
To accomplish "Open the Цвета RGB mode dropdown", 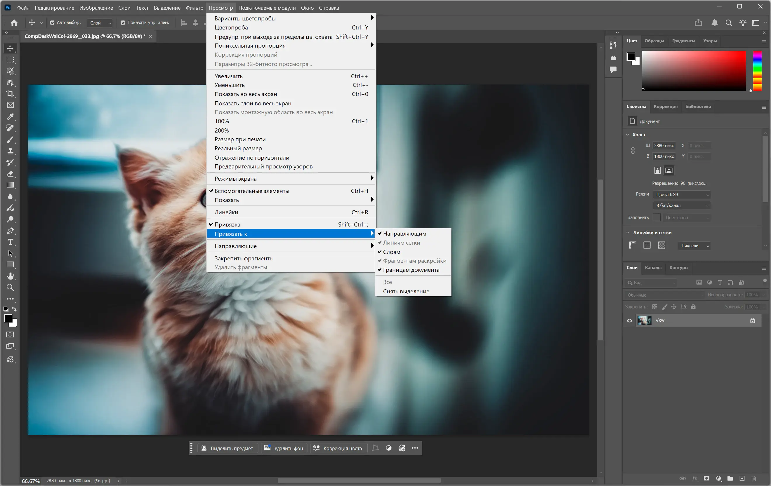I will click(682, 194).
